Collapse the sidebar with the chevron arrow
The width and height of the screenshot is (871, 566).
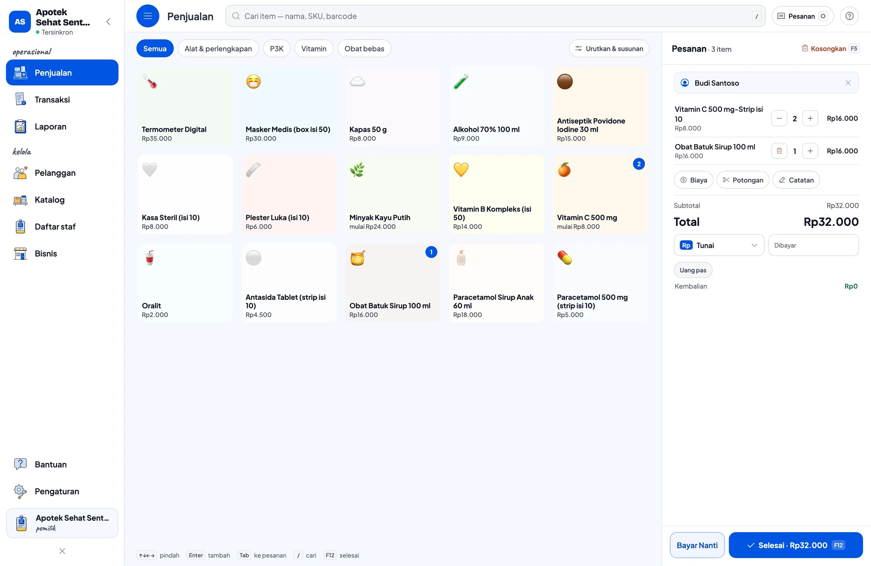108,21
